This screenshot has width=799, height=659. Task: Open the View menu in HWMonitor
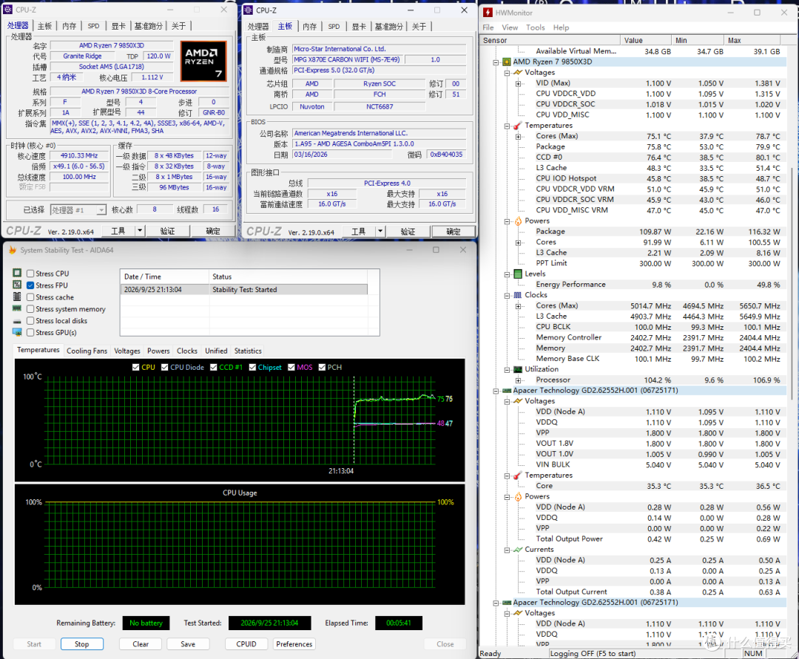(x=510, y=27)
